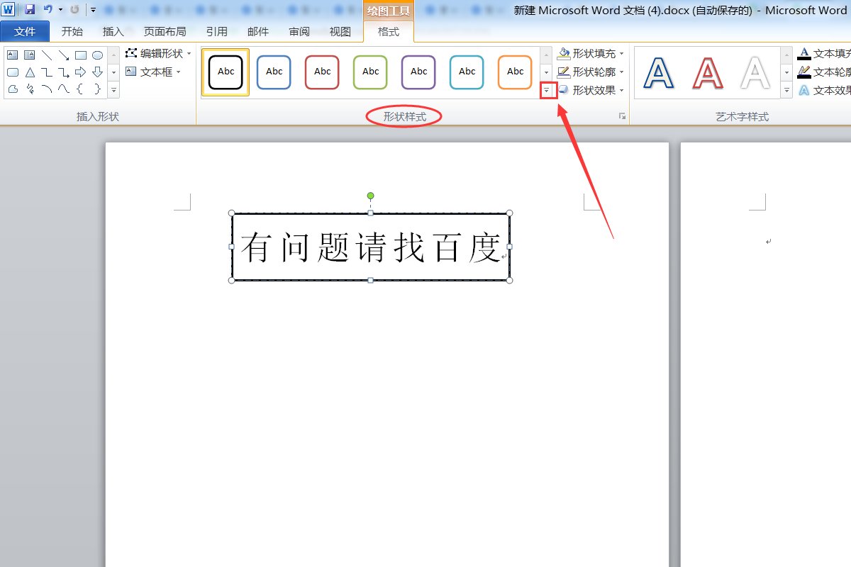Image resolution: width=851 pixels, height=567 pixels.
Task: Apply the red outlined WordArt A style
Action: click(707, 72)
